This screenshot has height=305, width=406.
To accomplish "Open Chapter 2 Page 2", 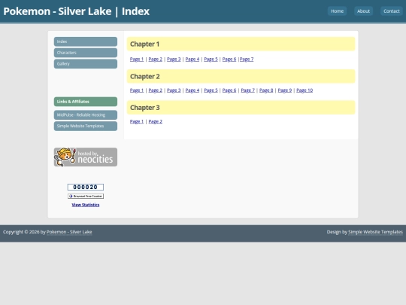I will click(x=156, y=90).
